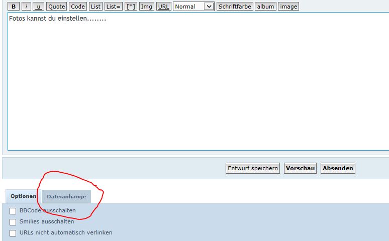This screenshot has height=241, width=389.
Task: Click the image button in toolbar
Action: click(x=288, y=7)
